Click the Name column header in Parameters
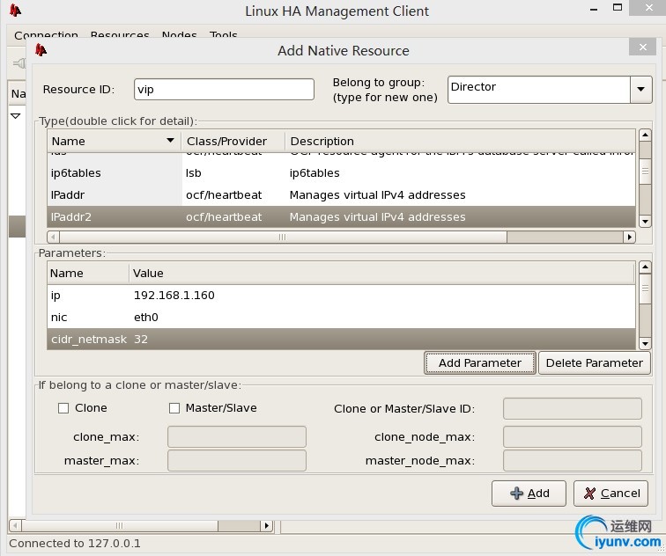The width and height of the screenshot is (666, 556). point(88,273)
